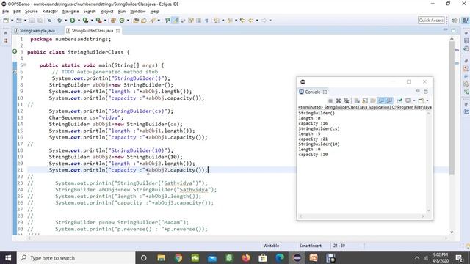This screenshot has height=264, width=470.
Task: Click the New Java Package icon
Action: pos(113,21)
